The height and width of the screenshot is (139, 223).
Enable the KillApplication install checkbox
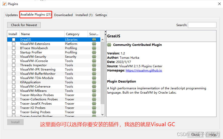pos(14,82)
